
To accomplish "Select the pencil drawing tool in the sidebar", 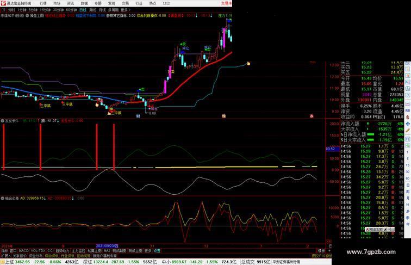I will [x=408, y=130].
